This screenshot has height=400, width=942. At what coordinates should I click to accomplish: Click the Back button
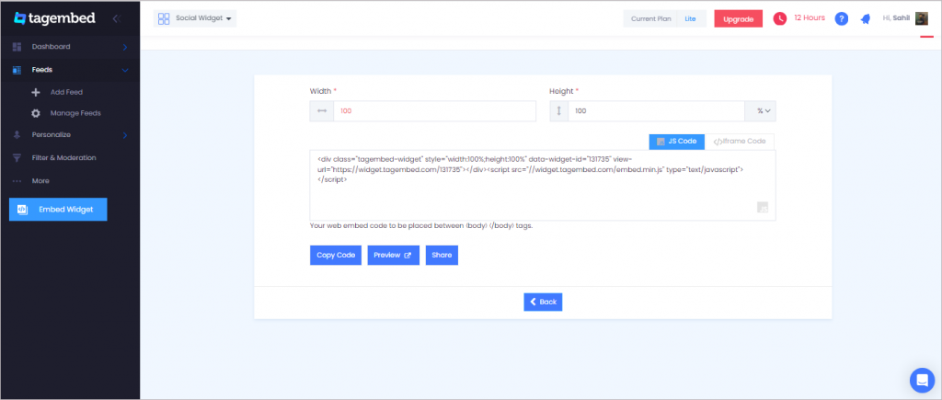click(x=543, y=303)
